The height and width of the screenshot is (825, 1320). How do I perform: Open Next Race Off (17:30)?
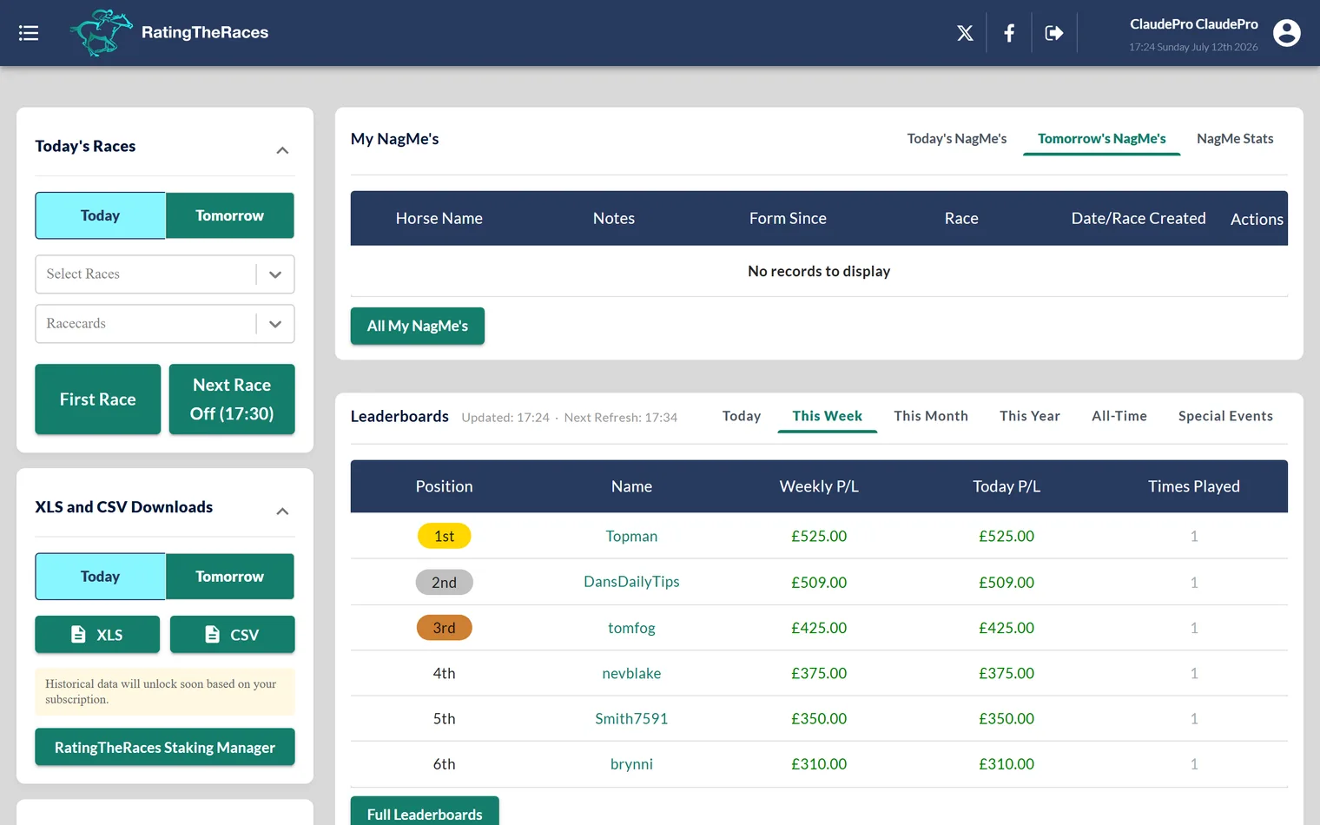click(232, 399)
